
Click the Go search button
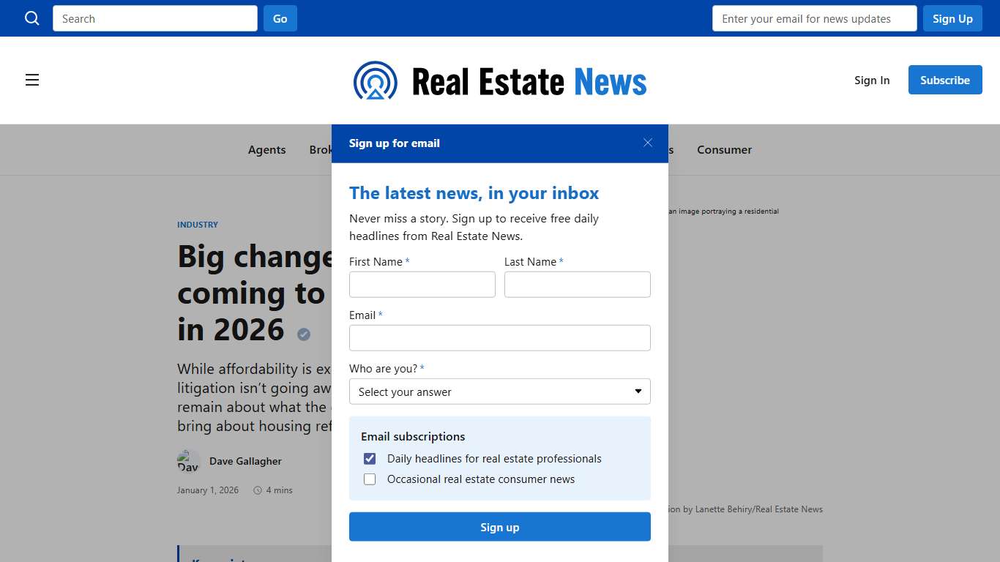(280, 18)
